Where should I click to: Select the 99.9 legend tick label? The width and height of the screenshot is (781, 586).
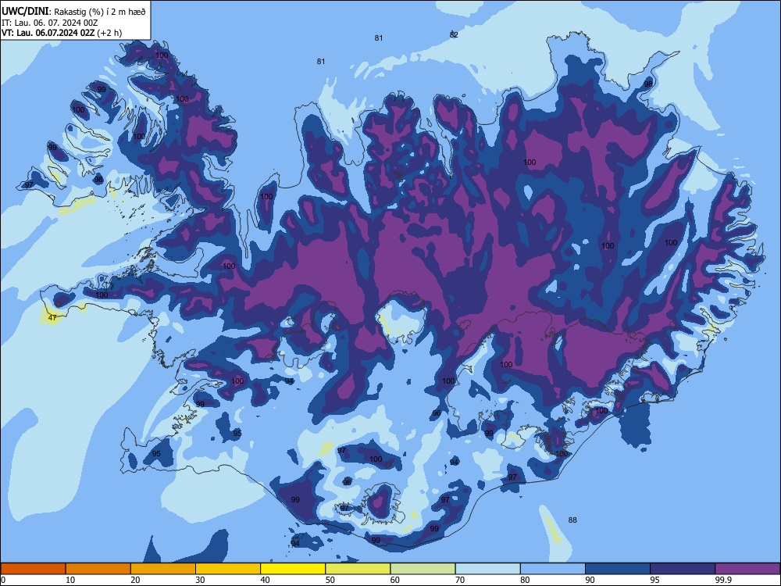723,580
